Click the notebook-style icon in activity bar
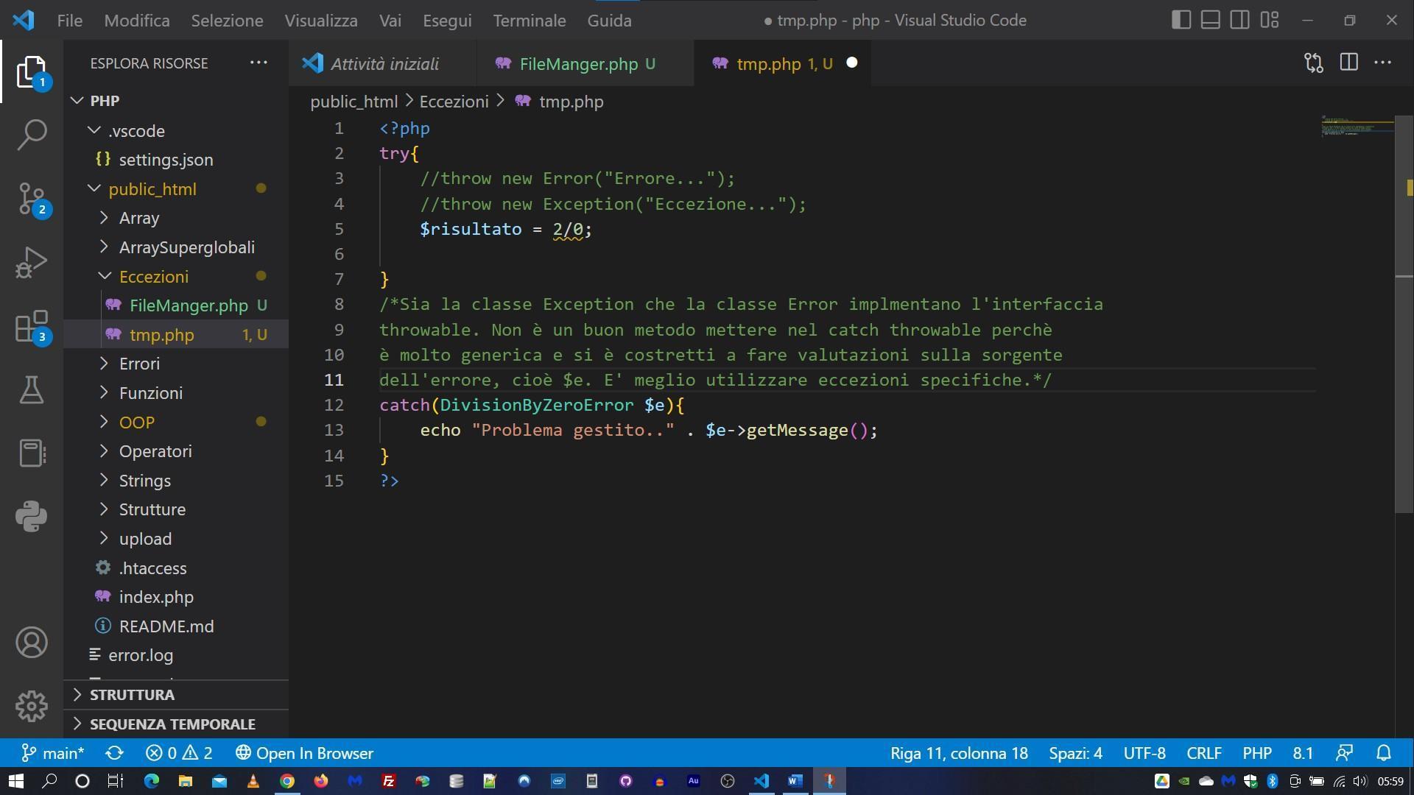Image resolution: width=1414 pixels, height=795 pixels. pos(31,453)
